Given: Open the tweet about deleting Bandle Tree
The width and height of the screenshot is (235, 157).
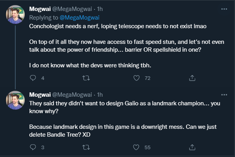Looking at the screenshot, I should pyautogui.click(x=124, y=119).
